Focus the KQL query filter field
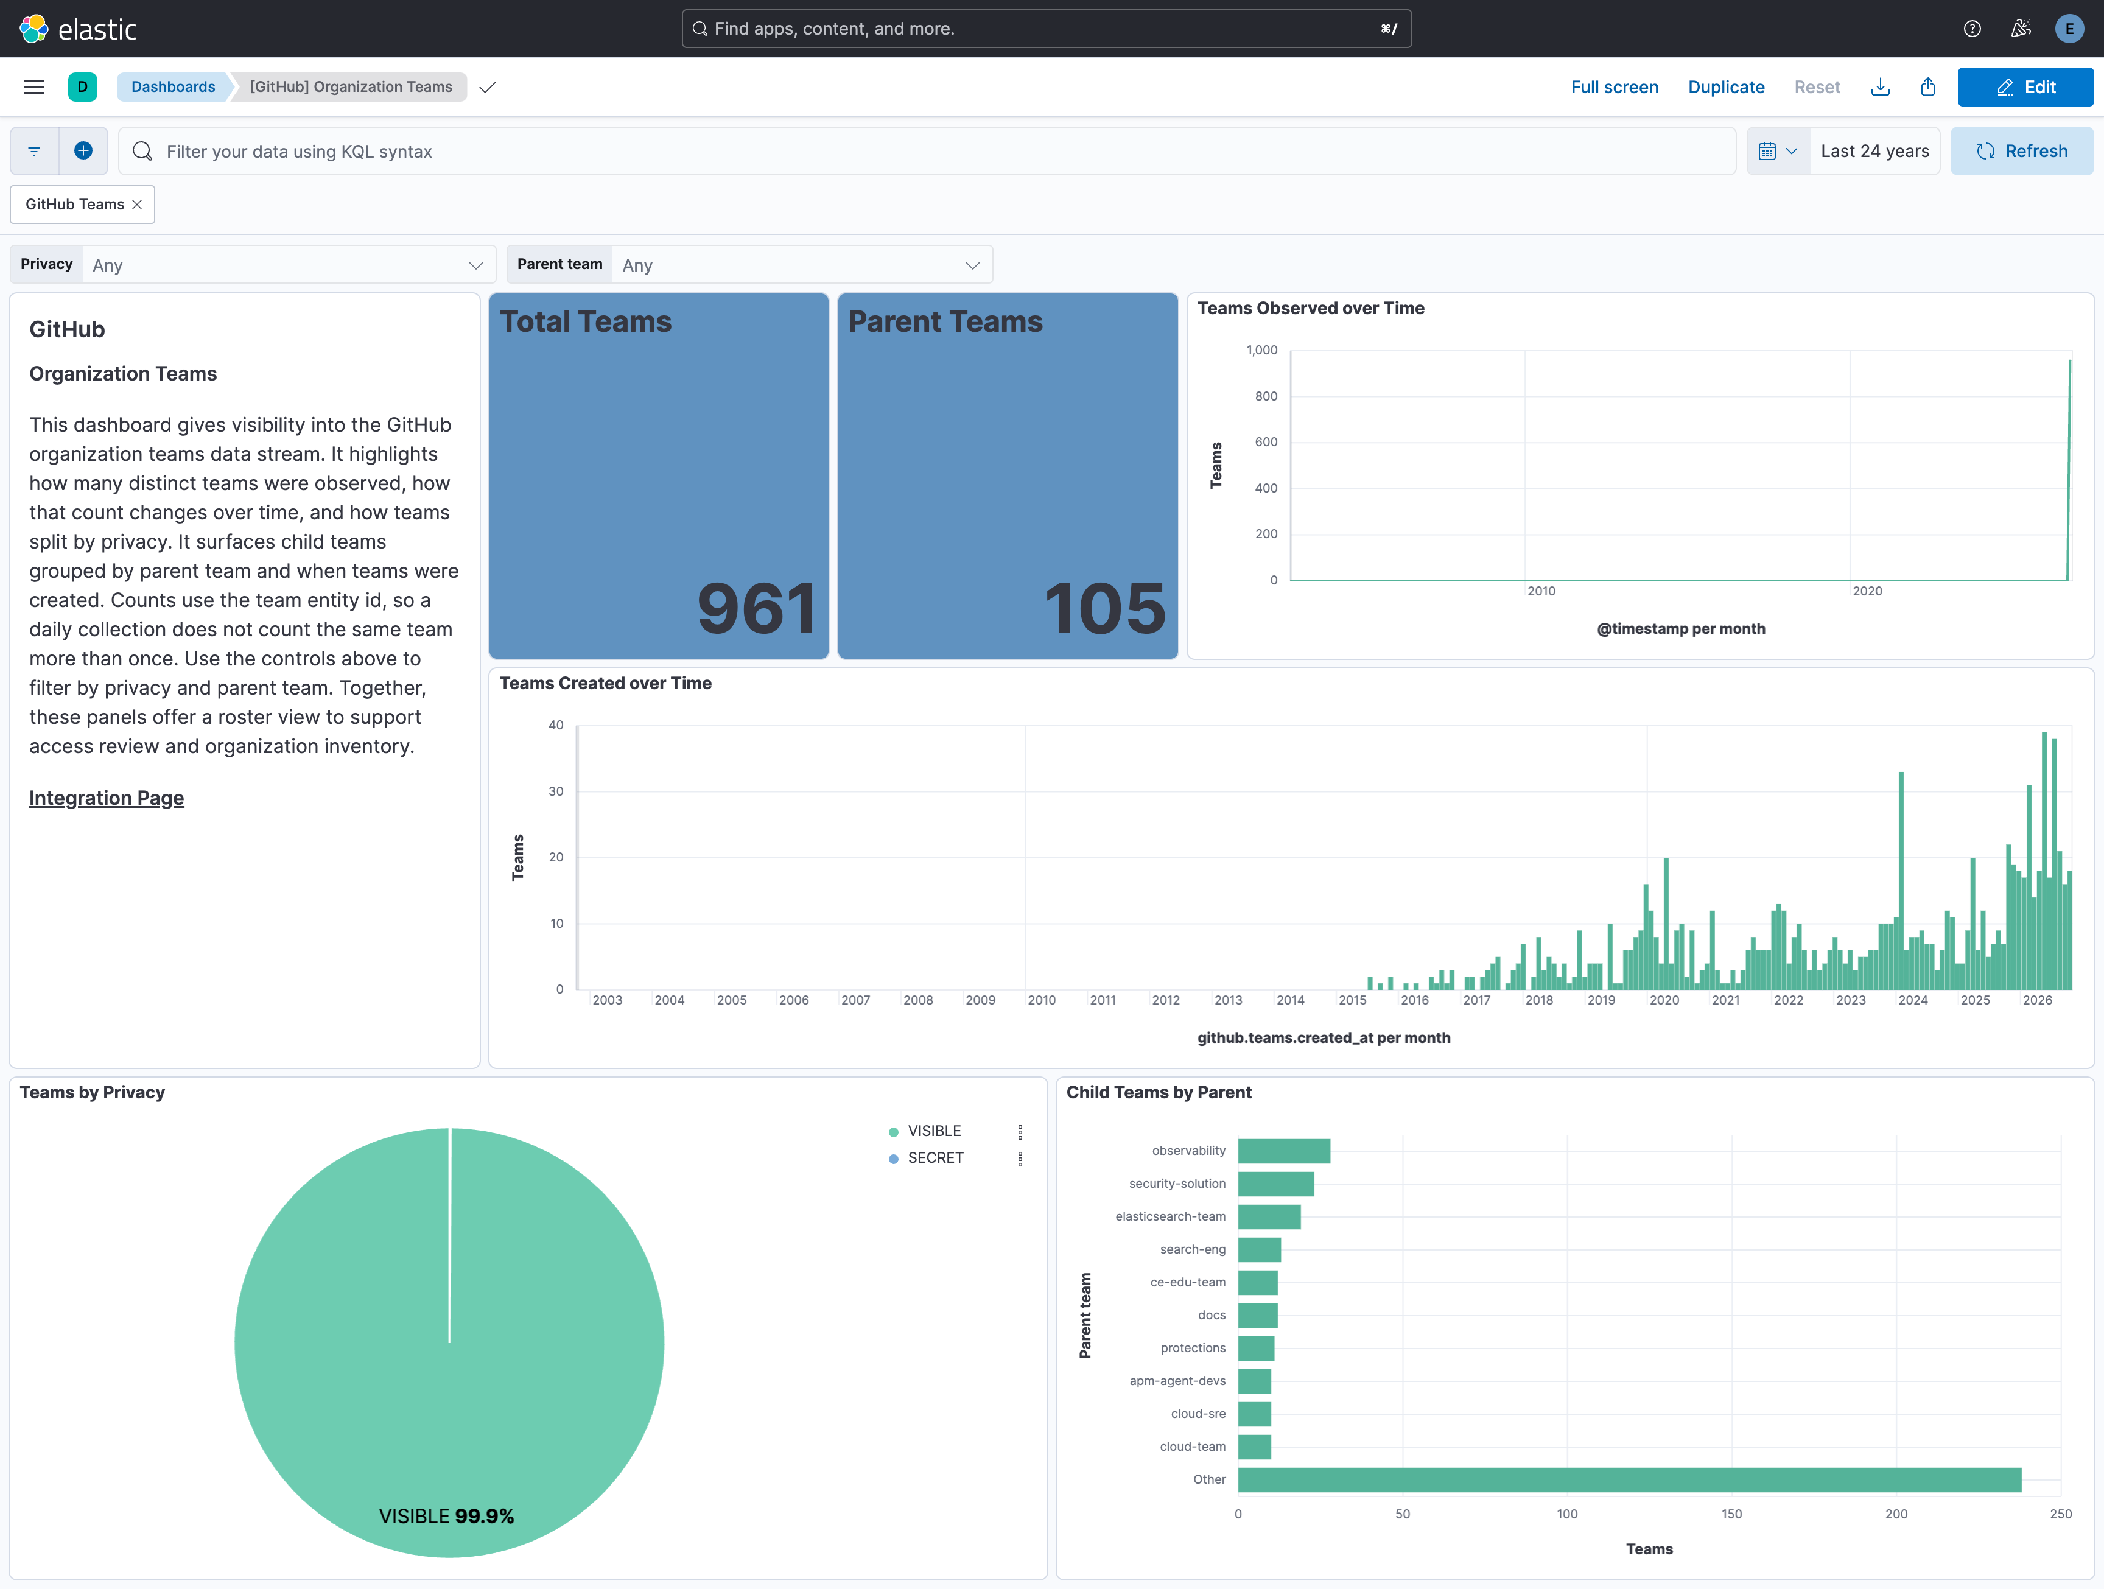 click(x=927, y=151)
